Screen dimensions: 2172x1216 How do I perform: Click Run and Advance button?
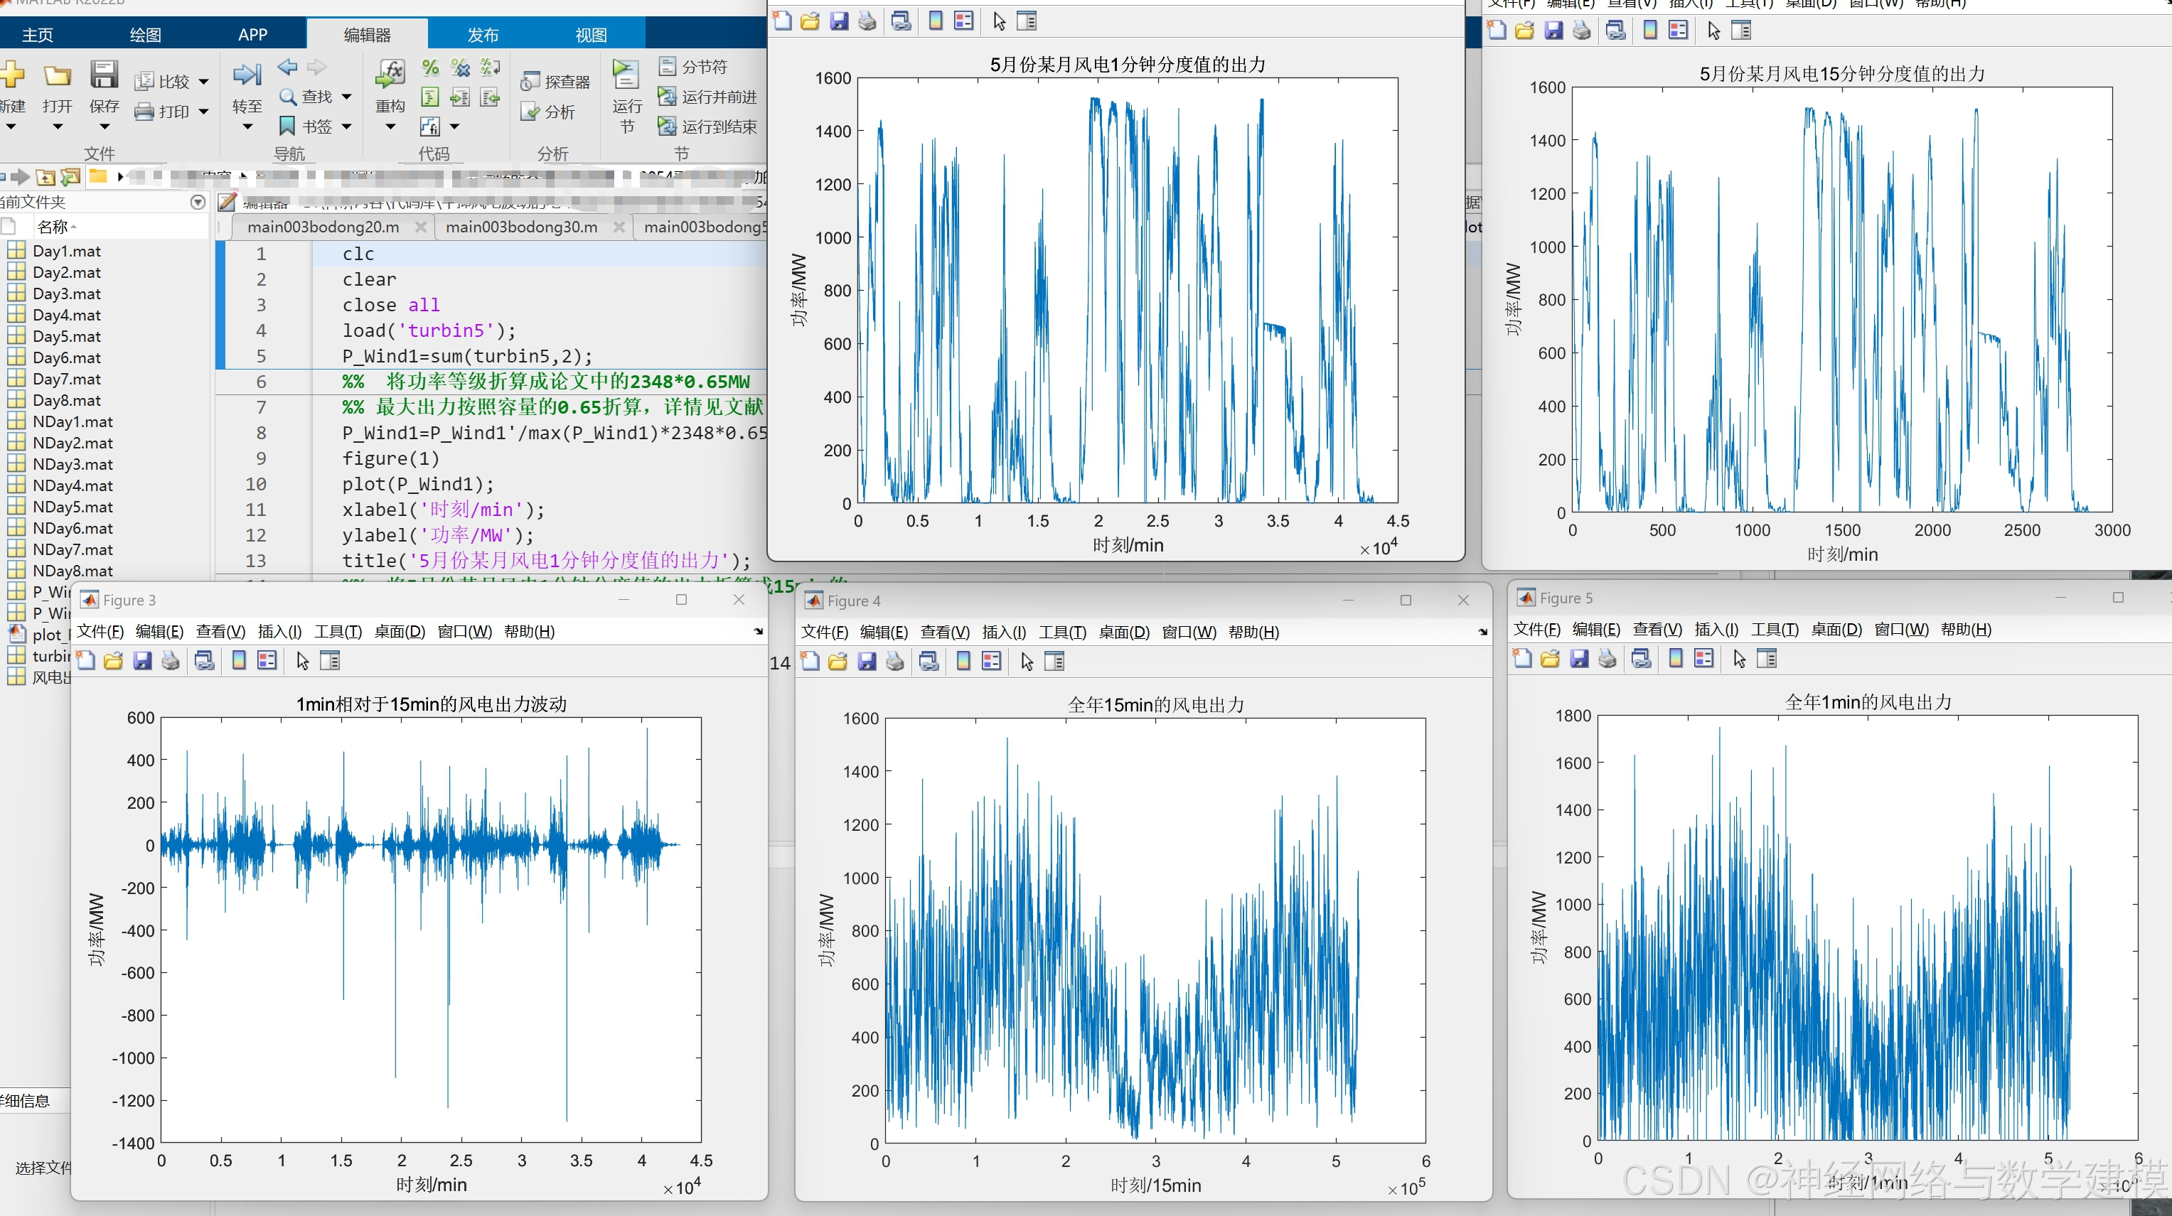pos(708,97)
